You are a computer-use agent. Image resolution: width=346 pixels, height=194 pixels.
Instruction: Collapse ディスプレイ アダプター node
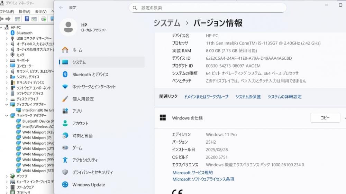(7, 104)
